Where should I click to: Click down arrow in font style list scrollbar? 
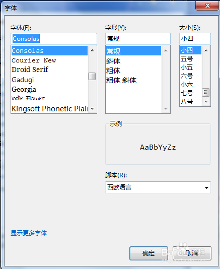click(166, 109)
